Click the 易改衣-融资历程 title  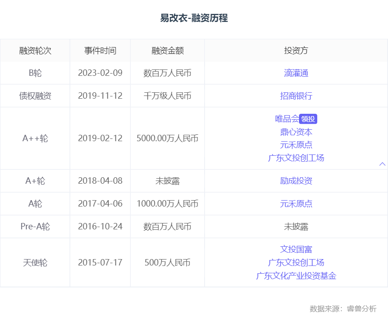194,18
